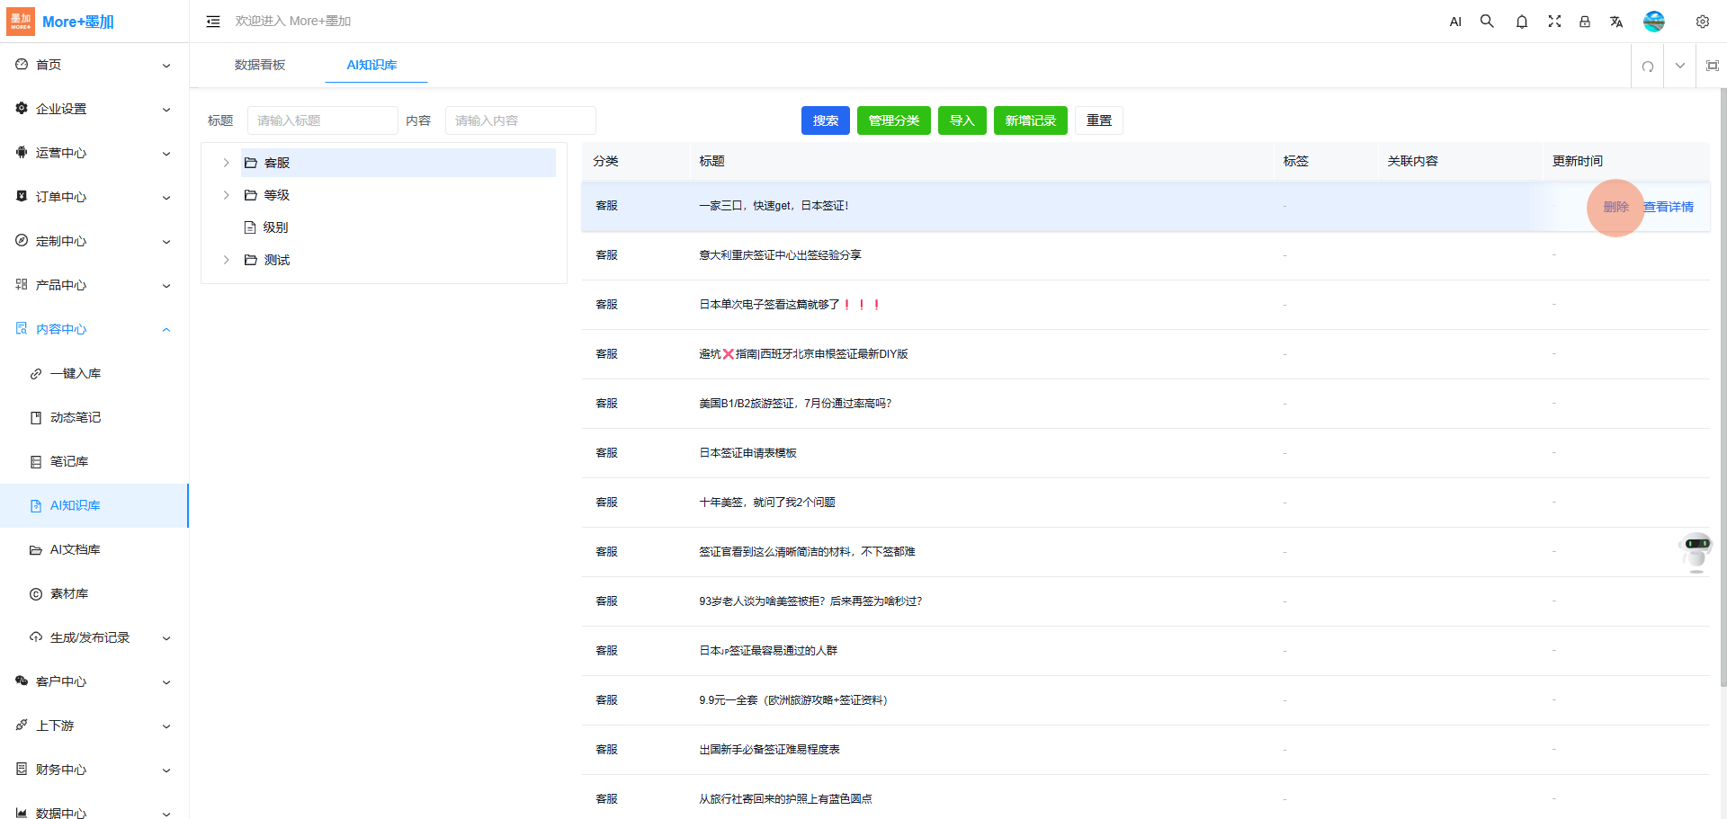Collapse sidebar with the menu fold icon
This screenshot has height=819, width=1727.
[x=213, y=22]
